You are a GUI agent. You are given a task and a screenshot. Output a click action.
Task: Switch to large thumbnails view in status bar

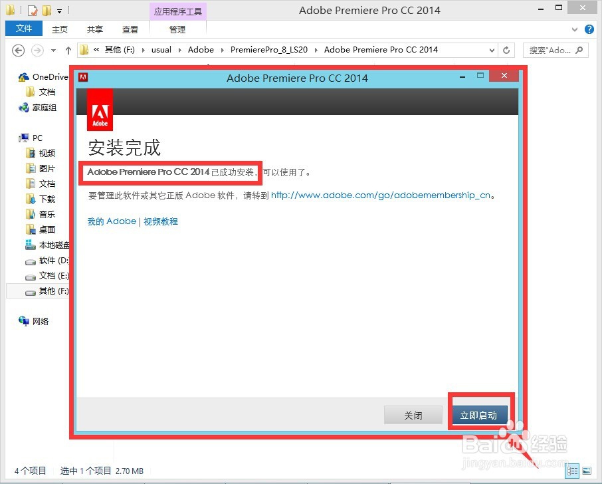587,470
